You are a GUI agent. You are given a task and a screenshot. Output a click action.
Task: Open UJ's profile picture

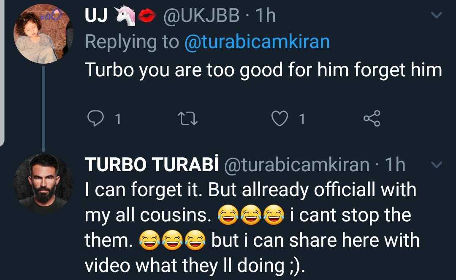click(43, 34)
